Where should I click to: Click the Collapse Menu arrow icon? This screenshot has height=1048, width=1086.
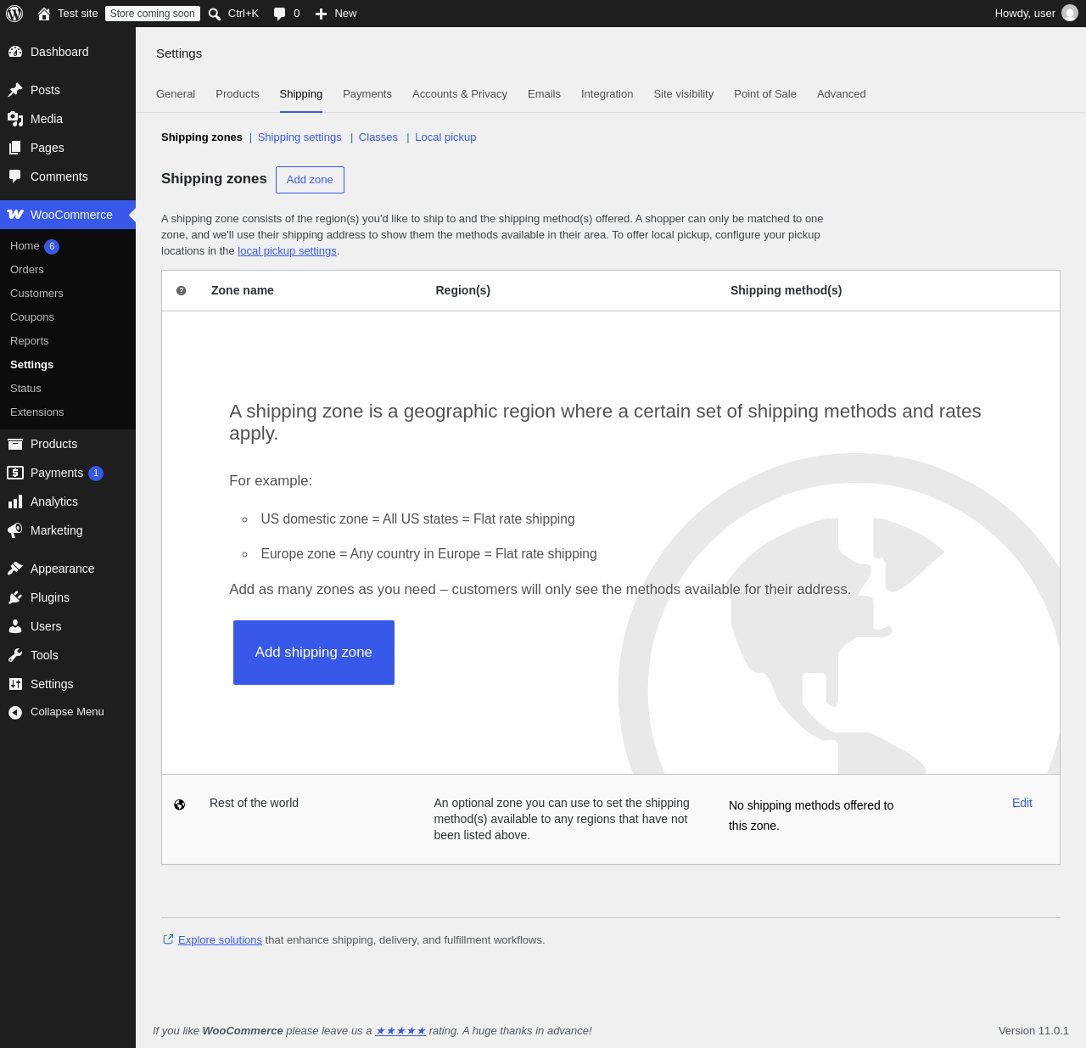pyautogui.click(x=15, y=712)
